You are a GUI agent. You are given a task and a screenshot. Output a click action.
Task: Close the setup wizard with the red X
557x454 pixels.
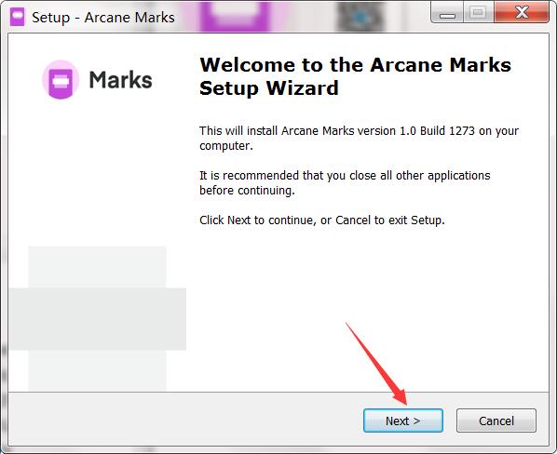522,13
